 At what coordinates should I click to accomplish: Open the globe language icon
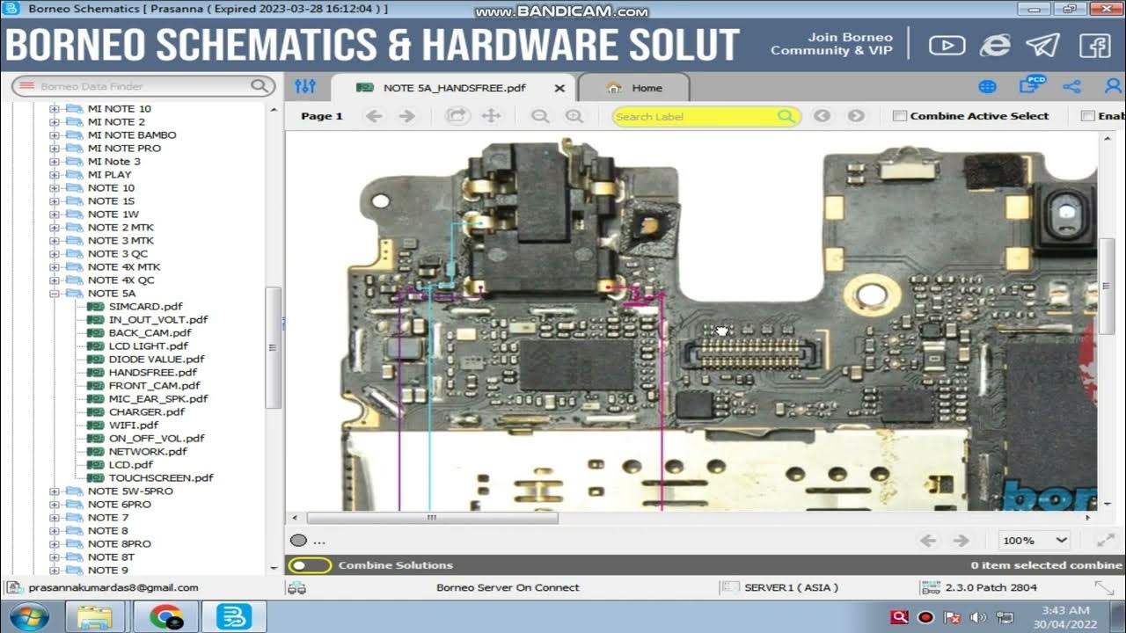pos(987,87)
